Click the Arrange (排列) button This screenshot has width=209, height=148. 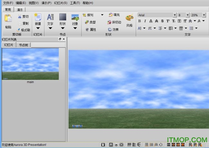(88, 15)
